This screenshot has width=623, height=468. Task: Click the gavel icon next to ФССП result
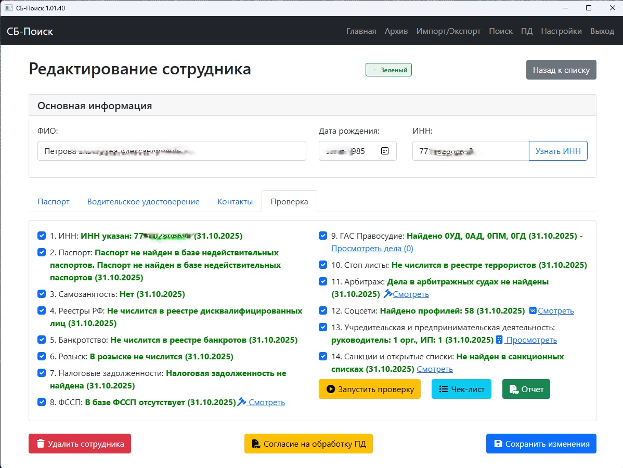[242, 402]
